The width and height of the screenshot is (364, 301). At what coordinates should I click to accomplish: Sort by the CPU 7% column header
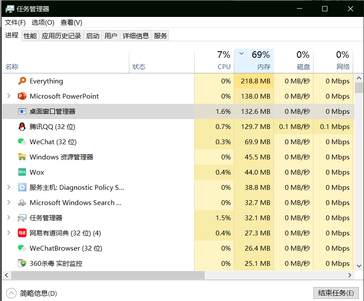click(x=214, y=61)
